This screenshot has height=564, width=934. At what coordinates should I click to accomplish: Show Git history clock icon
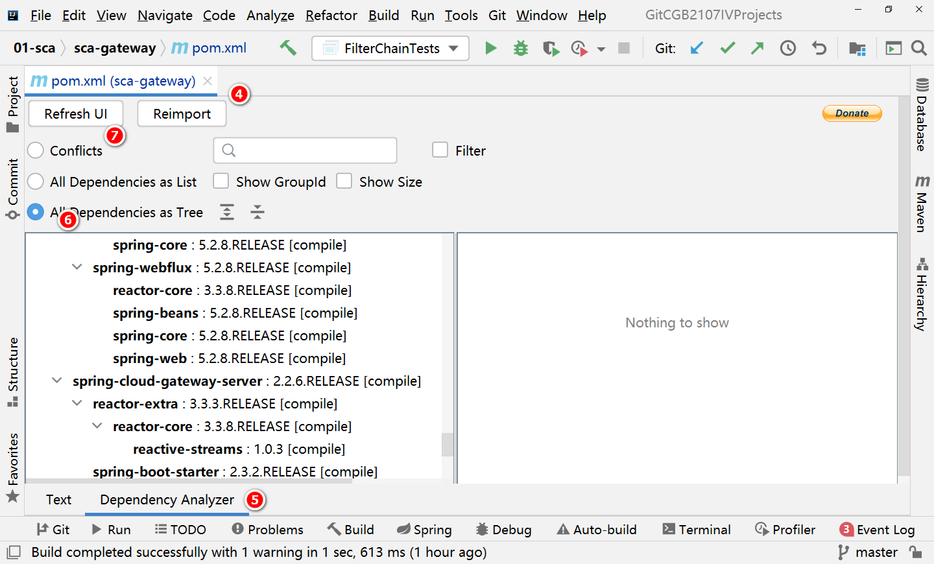(x=788, y=48)
